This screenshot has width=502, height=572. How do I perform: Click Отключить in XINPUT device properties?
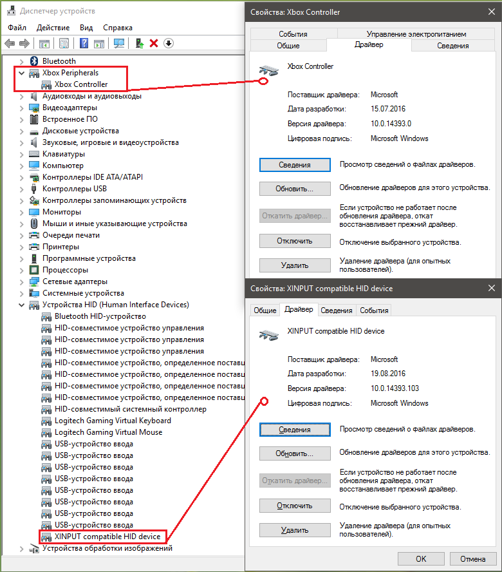[295, 506]
